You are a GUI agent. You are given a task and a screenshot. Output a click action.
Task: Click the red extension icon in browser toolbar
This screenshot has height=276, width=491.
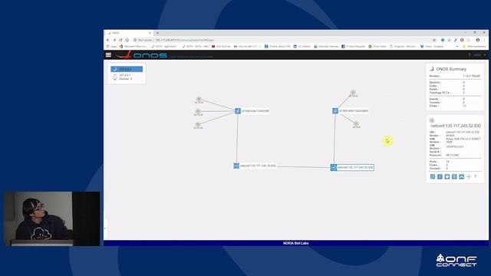click(462, 40)
